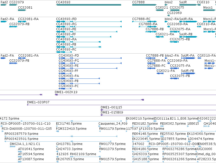Select the CG32079 gene feature
Screen dimensions: 216x163
coord(13,5)
